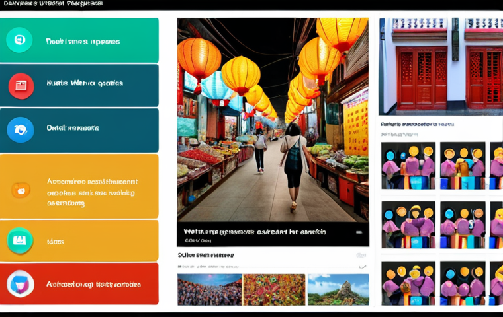Click the faint gray label right of the section heading
503x317 pixels.
pos(361,255)
